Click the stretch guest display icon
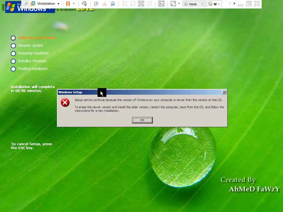 click(x=173, y=4)
